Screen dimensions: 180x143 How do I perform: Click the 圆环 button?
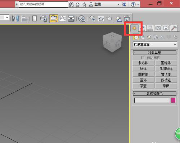pyautogui.click(x=143, y=80)
